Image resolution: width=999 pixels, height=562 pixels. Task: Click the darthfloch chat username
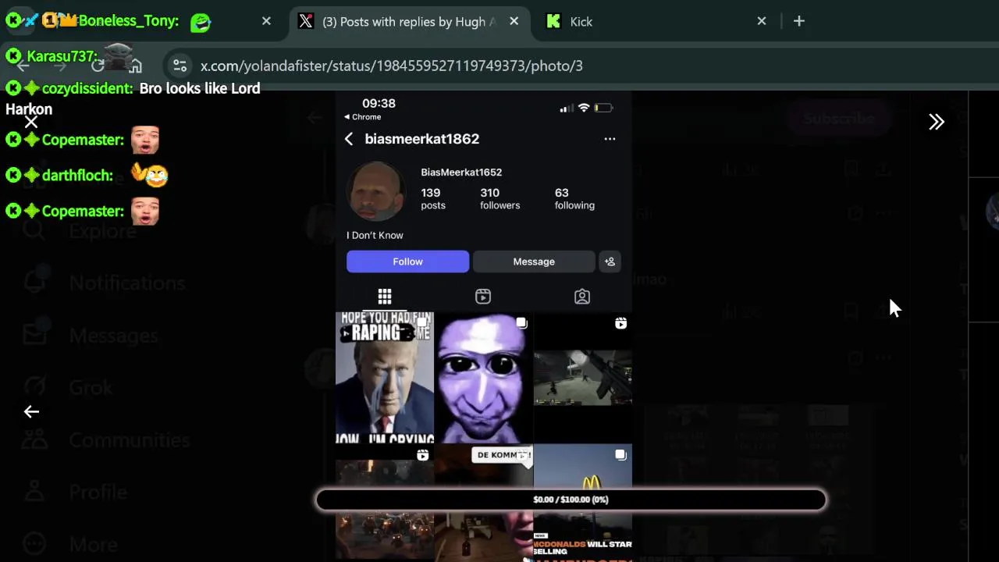click(x=77, y=176)
